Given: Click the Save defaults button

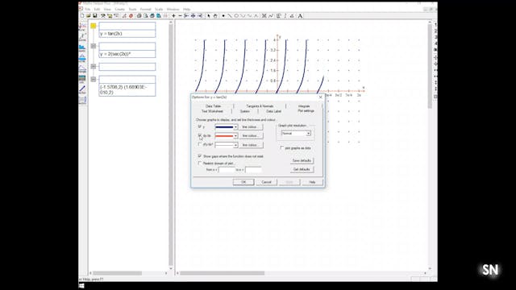Looking at the screenshot, I should coord(302,160).
